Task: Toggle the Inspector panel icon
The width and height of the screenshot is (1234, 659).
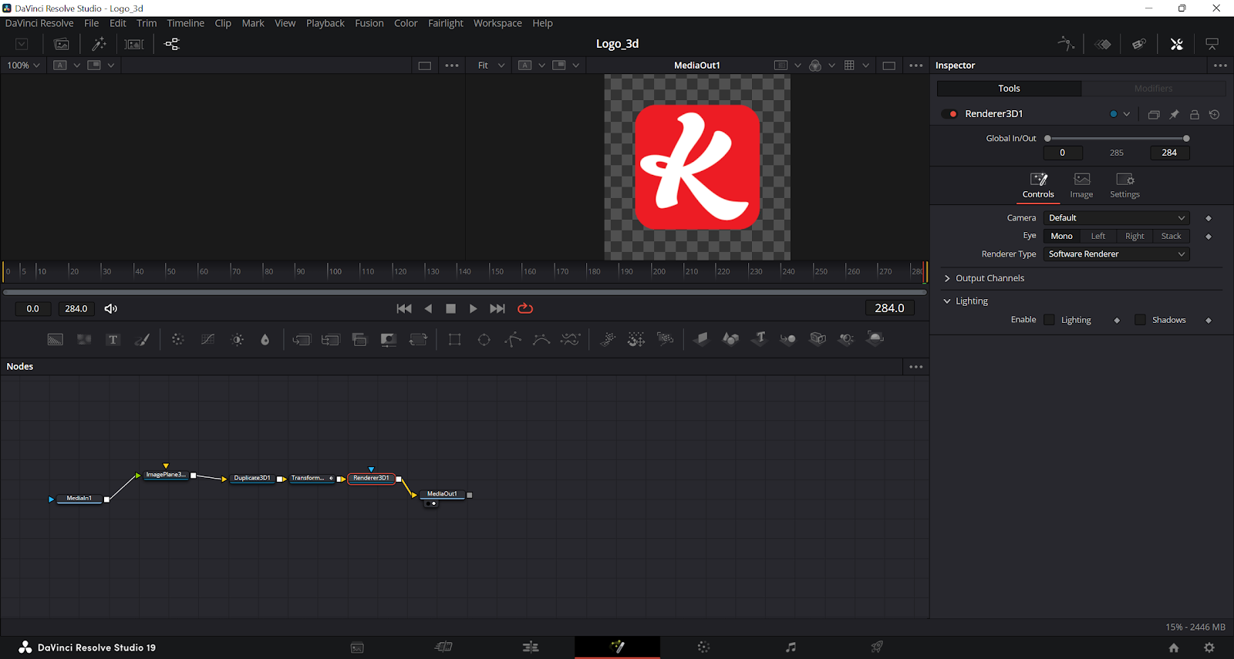Action: click(x=1176, y=44)
